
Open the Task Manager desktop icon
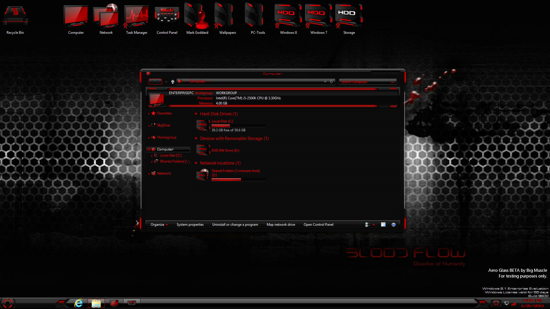(x=137, y=18)
